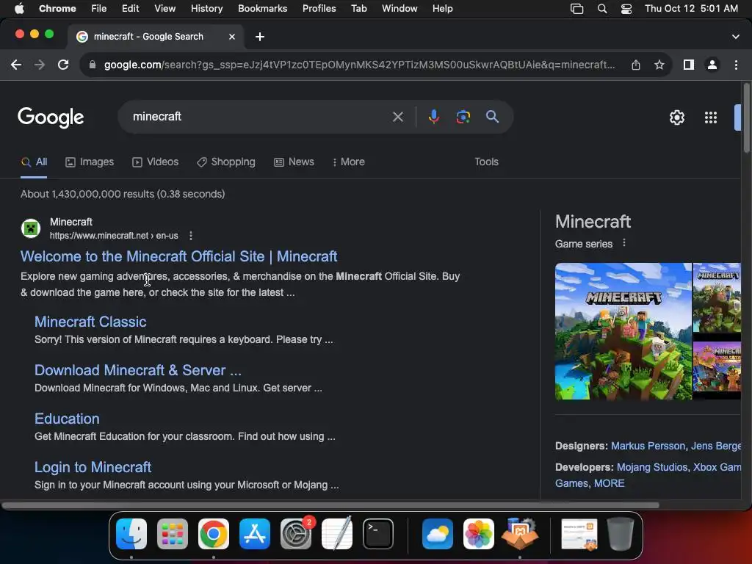The height and width of the screenshot is (564, 752).
Task: Open Chrome's three-dot menu
Action: [736, 65]
